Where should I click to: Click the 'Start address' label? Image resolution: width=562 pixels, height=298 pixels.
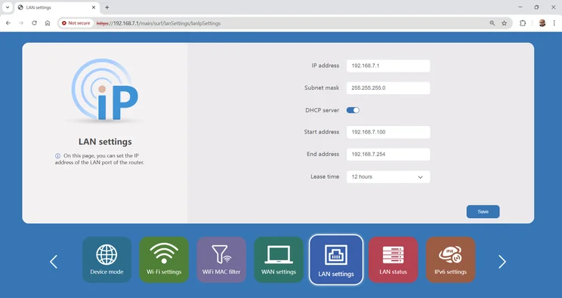pos(322,132)
